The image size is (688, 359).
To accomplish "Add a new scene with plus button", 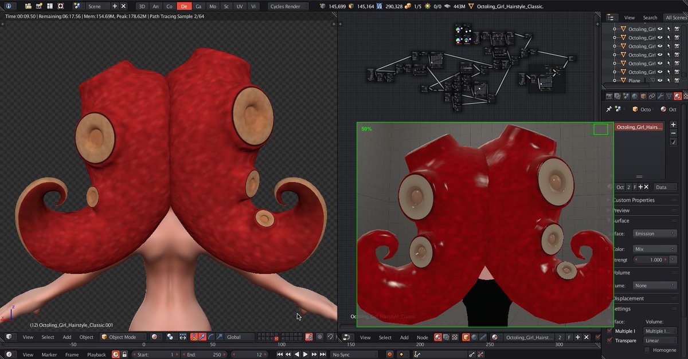I will tap(115, 6).
